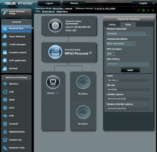Click the lock icon beside WPA2-Personal
Screen dimensions: 157x152
91,53
